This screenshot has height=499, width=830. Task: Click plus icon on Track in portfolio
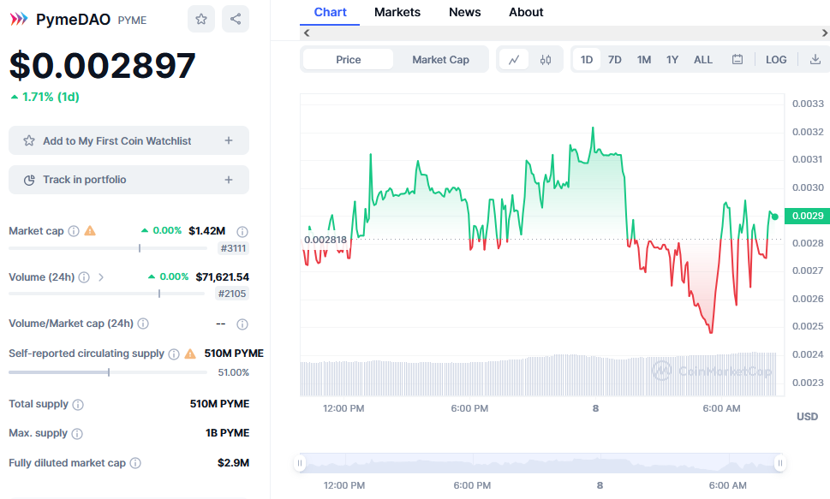pos(229,180)
